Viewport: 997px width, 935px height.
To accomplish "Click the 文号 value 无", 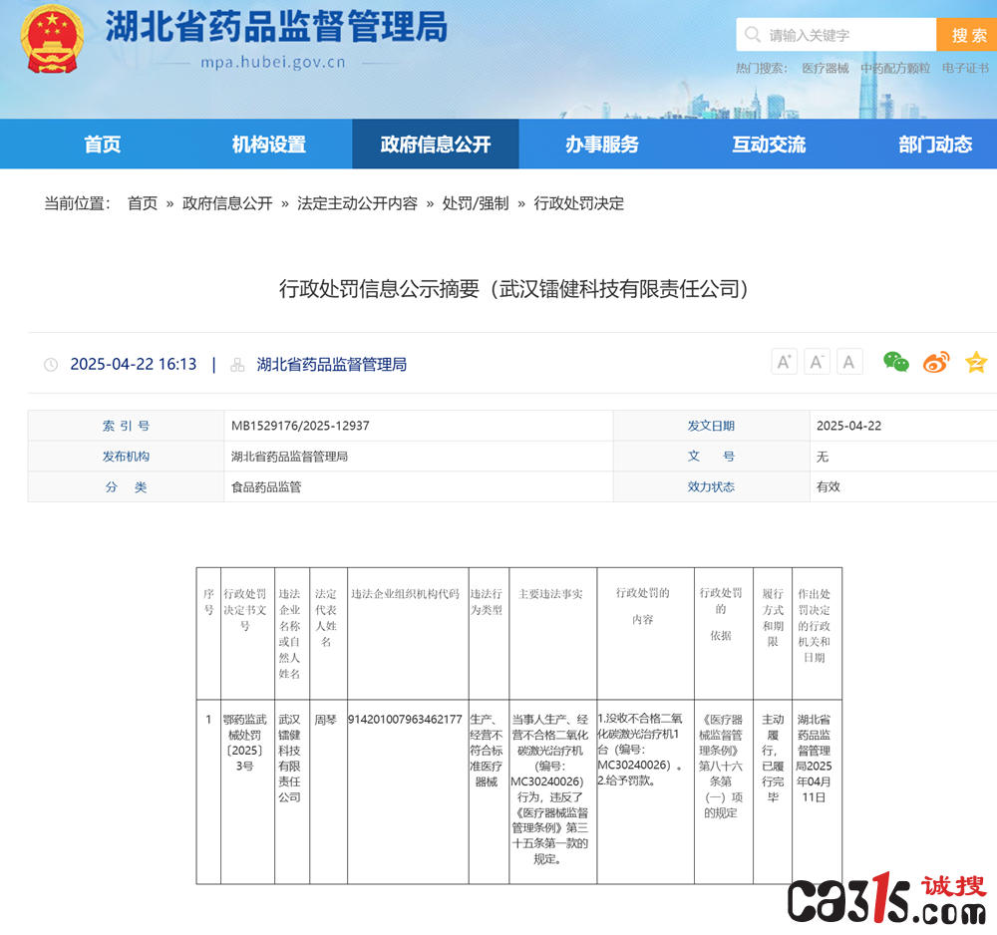I will (823, 457).
